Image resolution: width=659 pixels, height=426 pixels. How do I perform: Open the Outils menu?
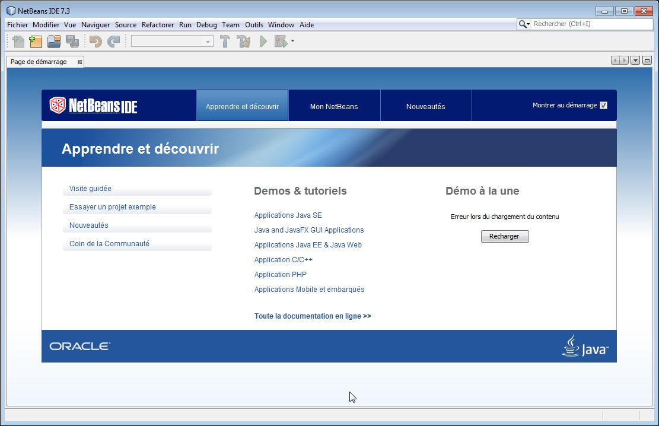pyautogui.click(x=254, y=25)
